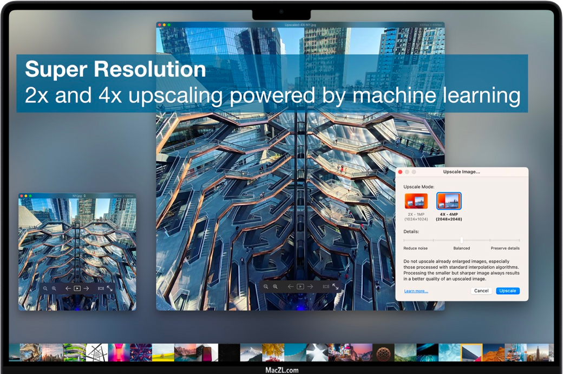
Task: Select the yellow-highlighted thumbnail in the filmstrip
Action: pos(471,352)
